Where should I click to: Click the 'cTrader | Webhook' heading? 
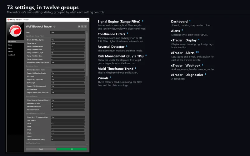coord(186,66)
